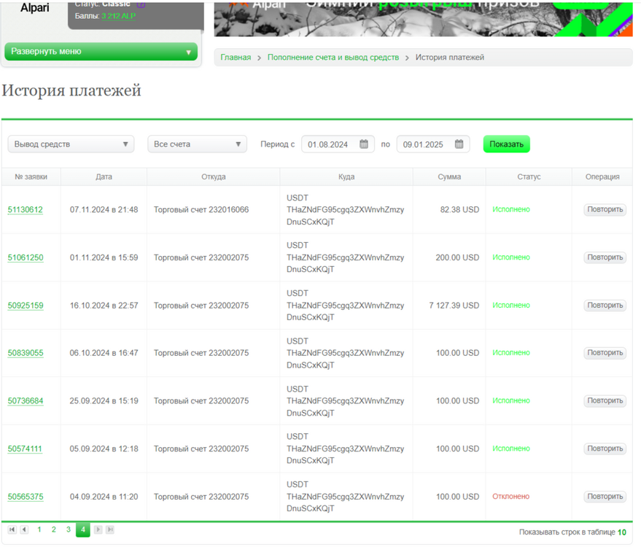Go to previous page of table
Viewport: 641px width, 547px height.
click(x=25, y=529)
